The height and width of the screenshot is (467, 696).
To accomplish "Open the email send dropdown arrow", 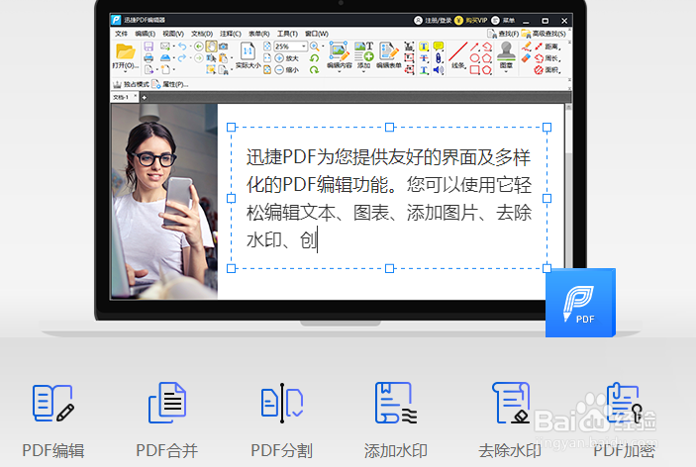I will tap(173, 47).
